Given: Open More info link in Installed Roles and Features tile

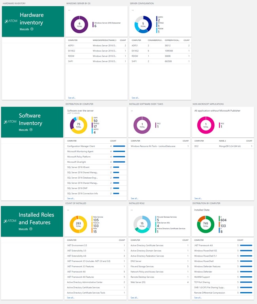Looking at the screenshot, I should click(23, 229).
